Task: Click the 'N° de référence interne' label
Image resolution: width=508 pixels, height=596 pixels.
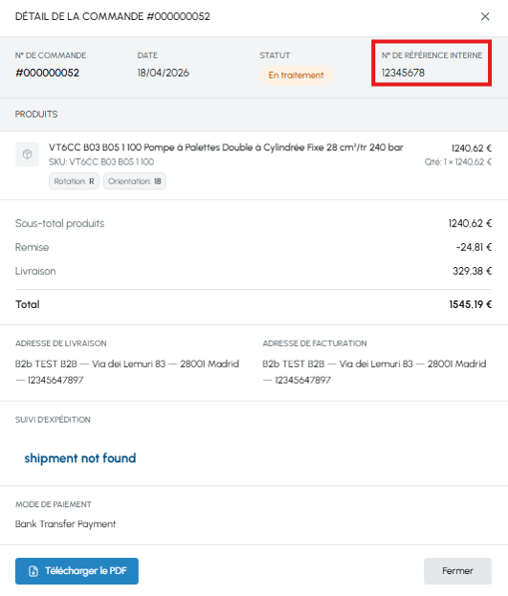Action: coord(431,55)
